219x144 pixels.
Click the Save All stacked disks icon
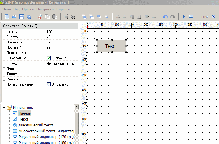click(x=29, y=17)
